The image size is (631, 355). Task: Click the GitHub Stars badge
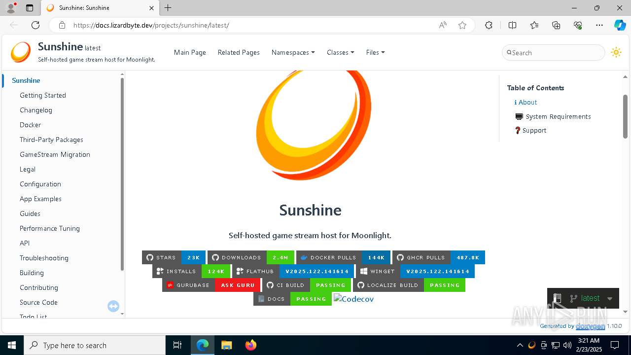pos(173,257)
